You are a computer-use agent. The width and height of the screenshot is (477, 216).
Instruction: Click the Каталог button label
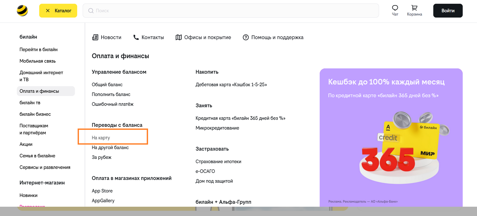[x=63, y=11]
